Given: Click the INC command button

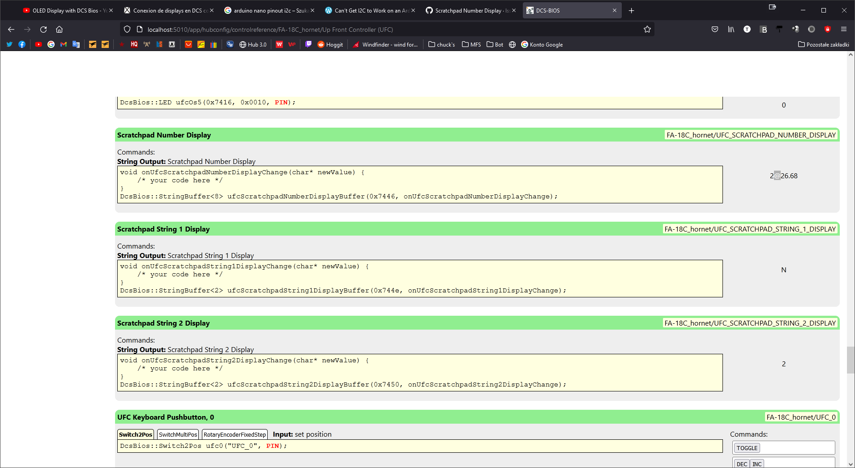Looking at the screenshot, I should tap(757, 464).
